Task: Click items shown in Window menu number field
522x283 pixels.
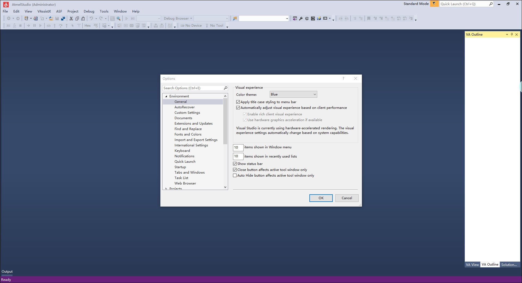Action: tap(238, 147)
